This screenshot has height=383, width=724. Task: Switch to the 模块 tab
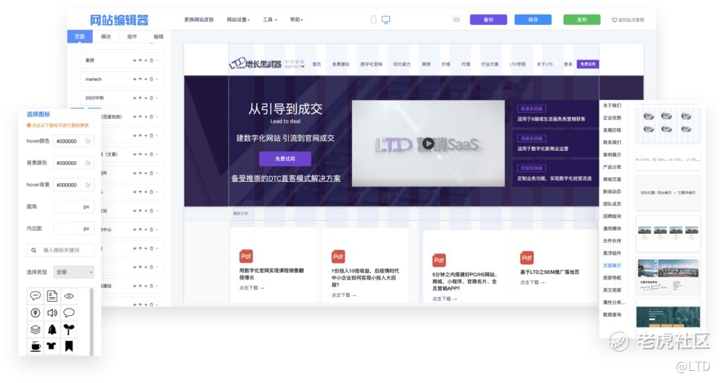[106, 36]
